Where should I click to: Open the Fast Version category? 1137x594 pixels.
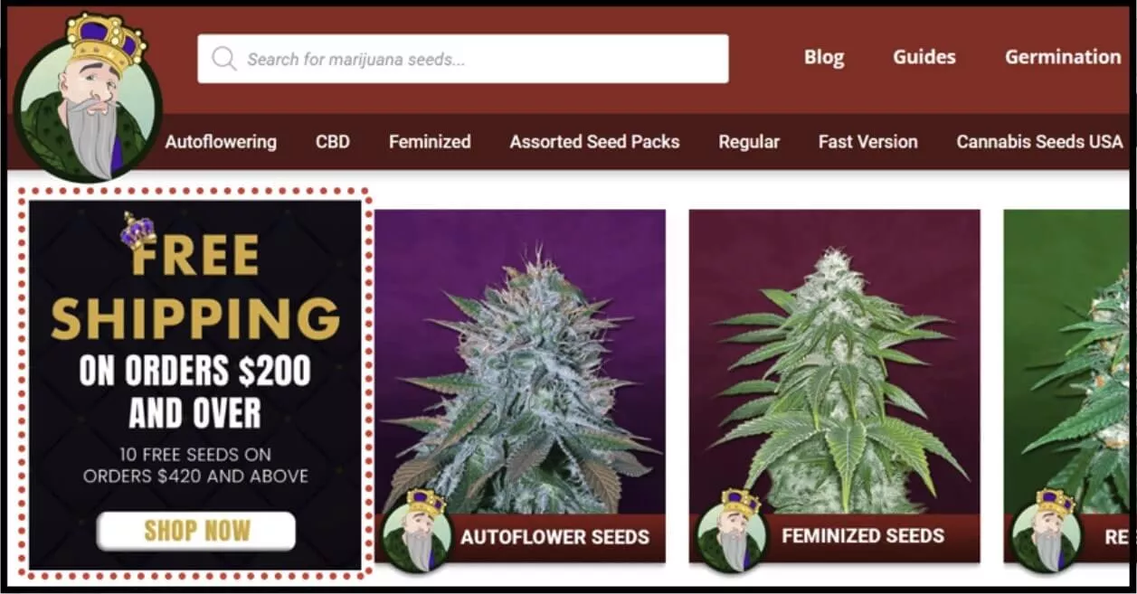pyautogui.click(x=868, y=142)
